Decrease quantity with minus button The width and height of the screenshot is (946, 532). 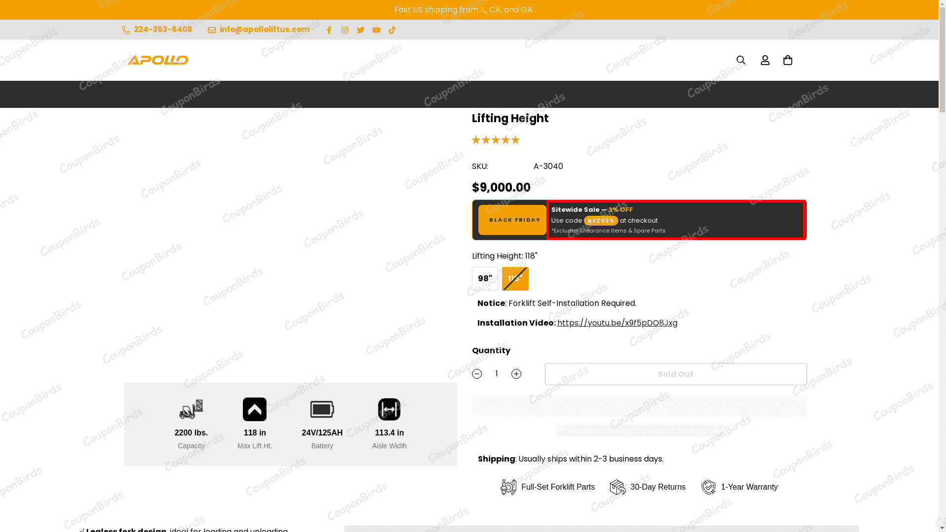click(477, 374)
